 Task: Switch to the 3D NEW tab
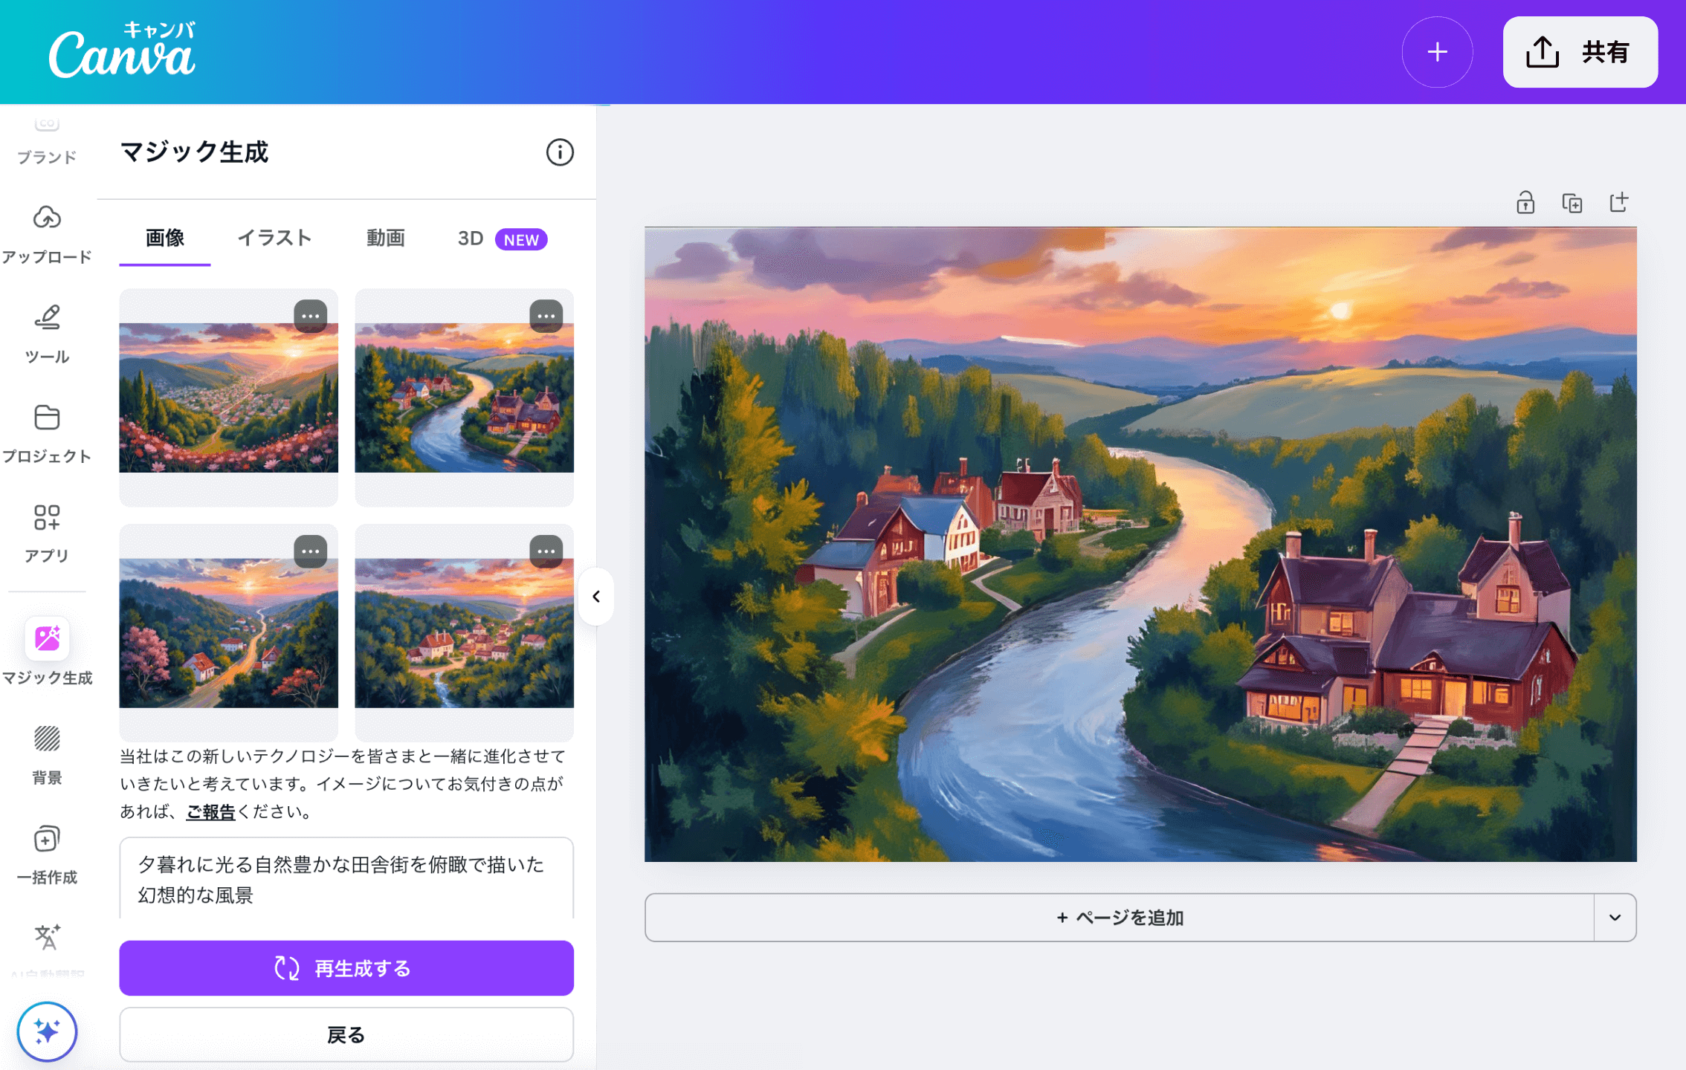pos(503,239)
